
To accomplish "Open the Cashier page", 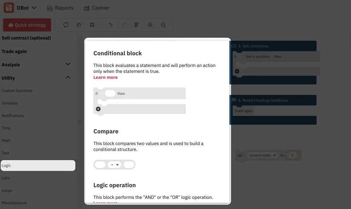I will coord(97,8).
